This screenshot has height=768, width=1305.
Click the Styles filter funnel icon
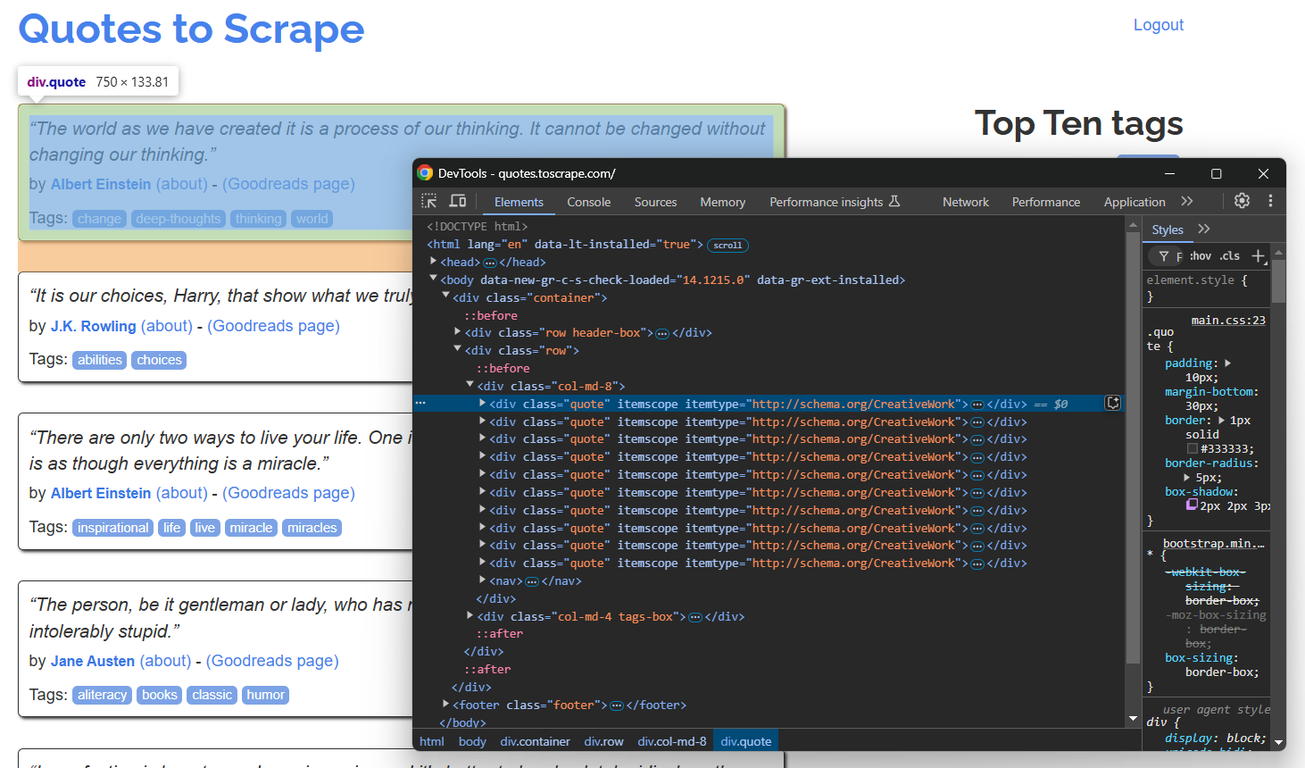1163,255
